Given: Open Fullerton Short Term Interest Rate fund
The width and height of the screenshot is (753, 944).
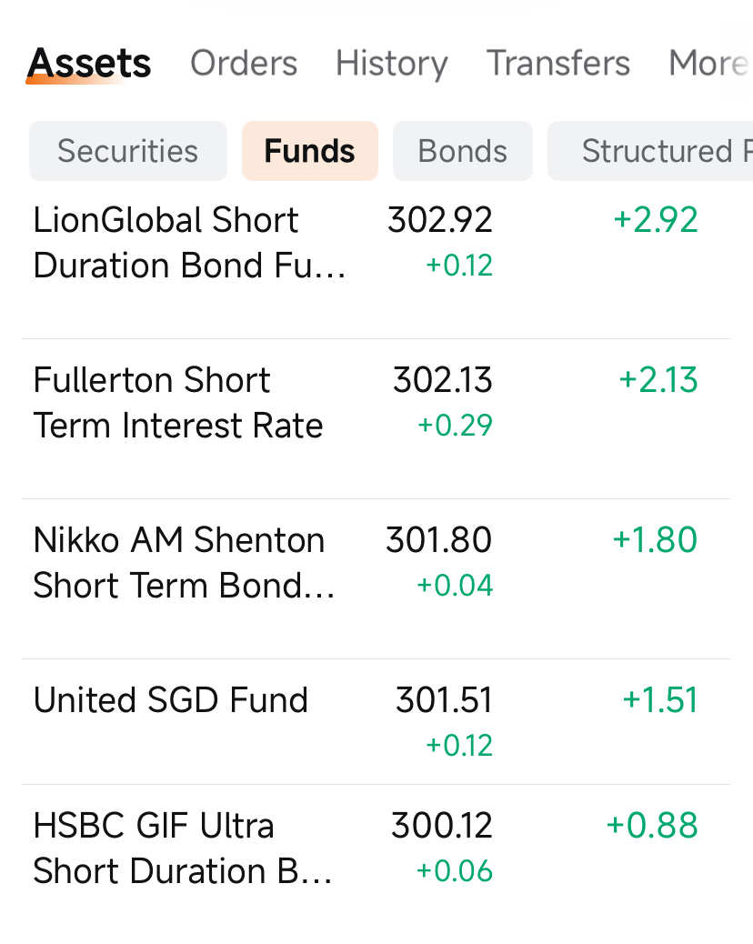Looking at the screenshot, I should [x=178, y=403].
